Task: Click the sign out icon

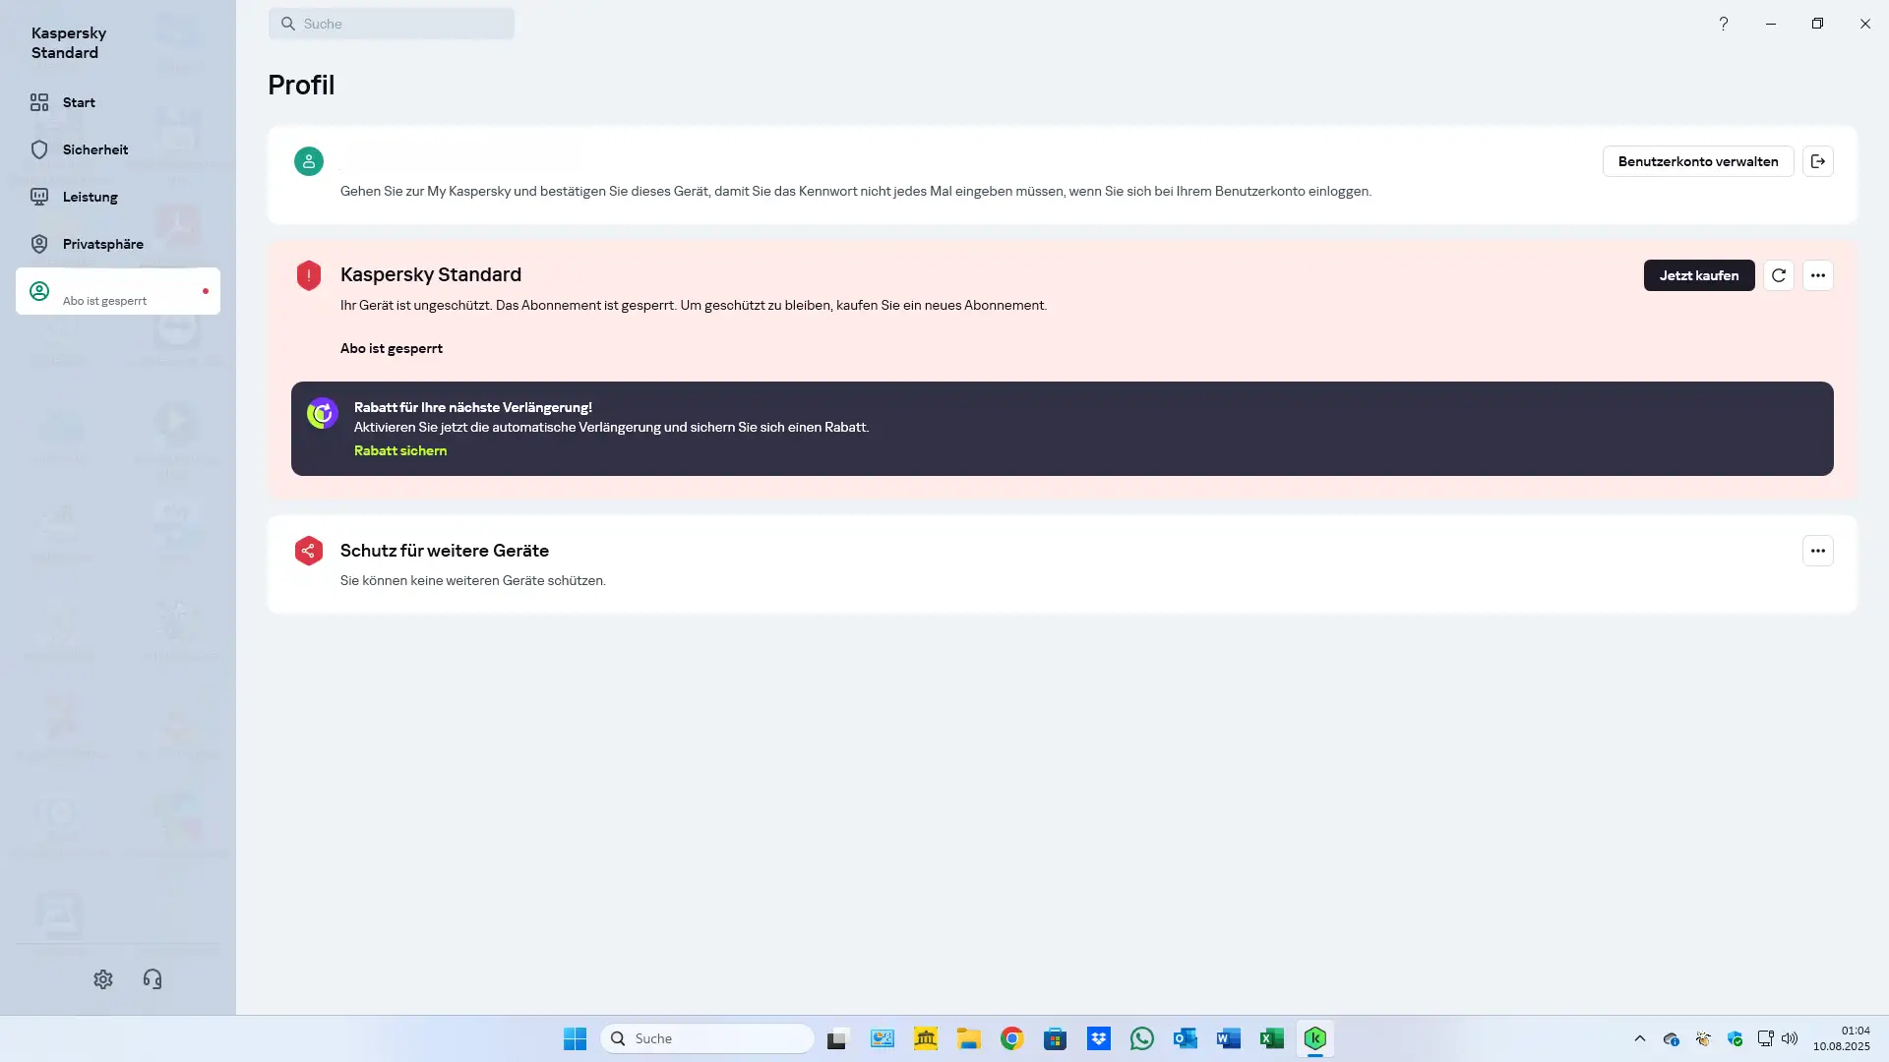Action: 1818,161
